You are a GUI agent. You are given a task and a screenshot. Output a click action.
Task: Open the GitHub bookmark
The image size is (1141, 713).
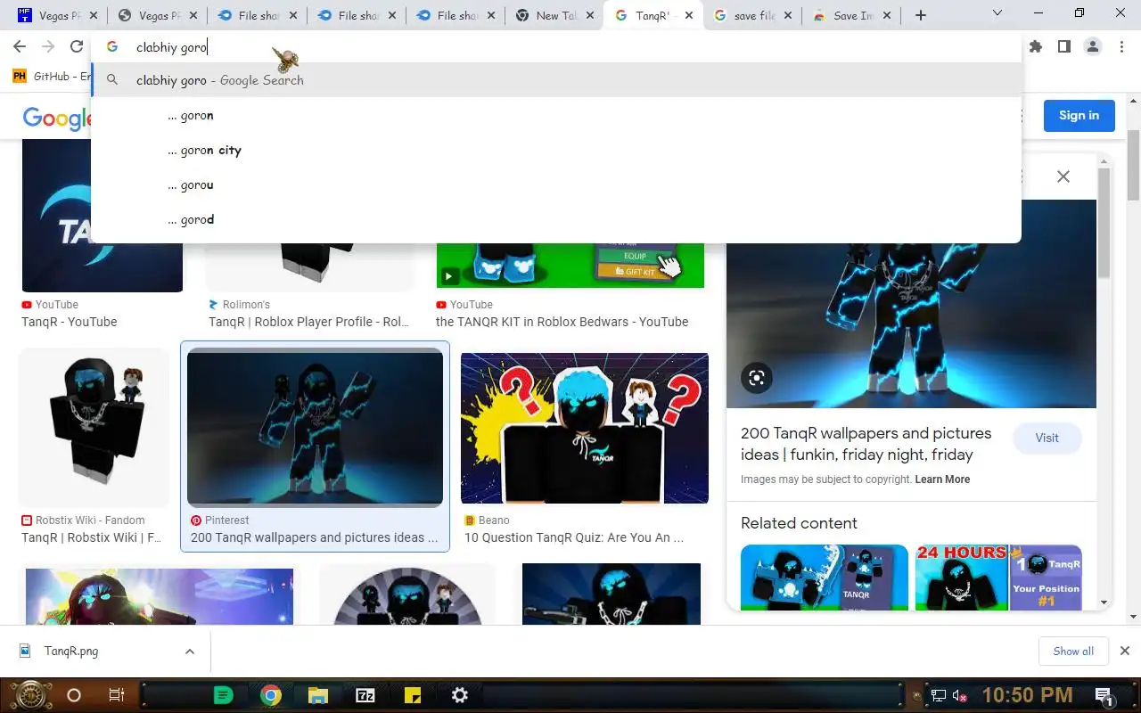(x=52, y=77)
